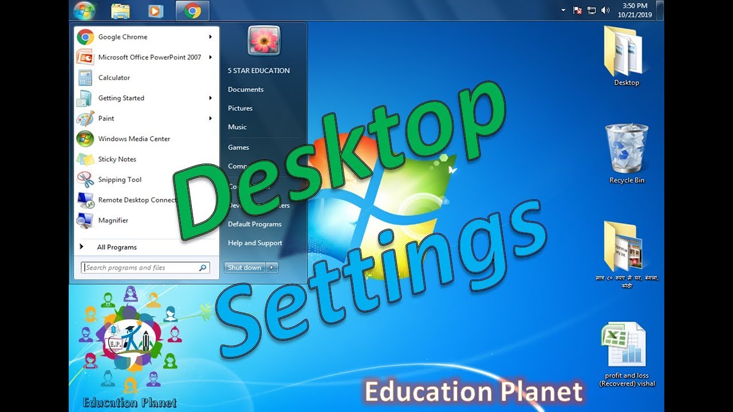
Task: Open Default Programs
Action: [x=255, y=224]
